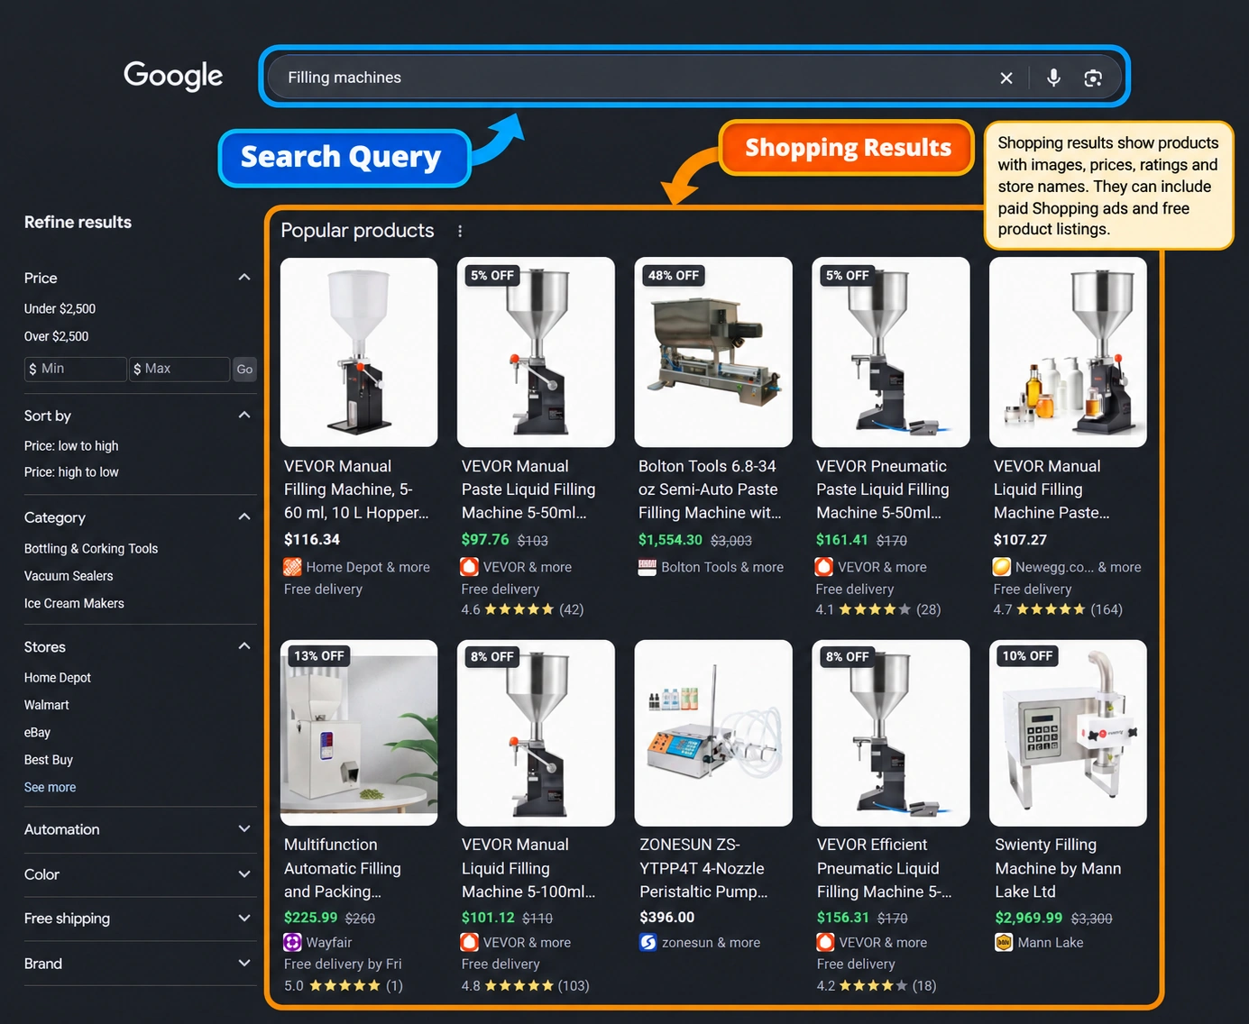Expand the Automation filter
Viewport: 1249px width, 1024px height.
click(x=244, y=828)
